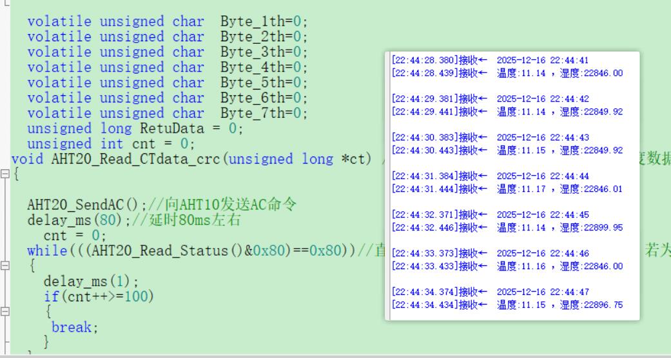Select the log line with humidity 22899.95
This screenshot has height=358, width=671.
tap(507, 227)
